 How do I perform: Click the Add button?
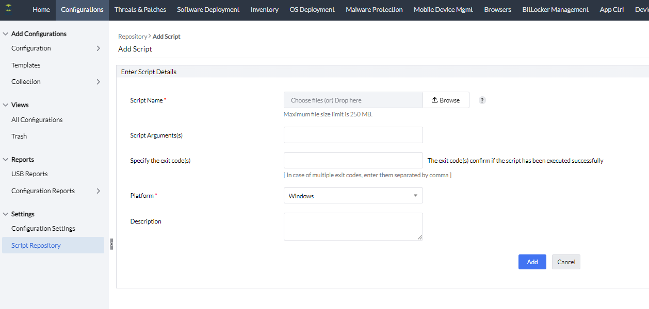point(532,262)
